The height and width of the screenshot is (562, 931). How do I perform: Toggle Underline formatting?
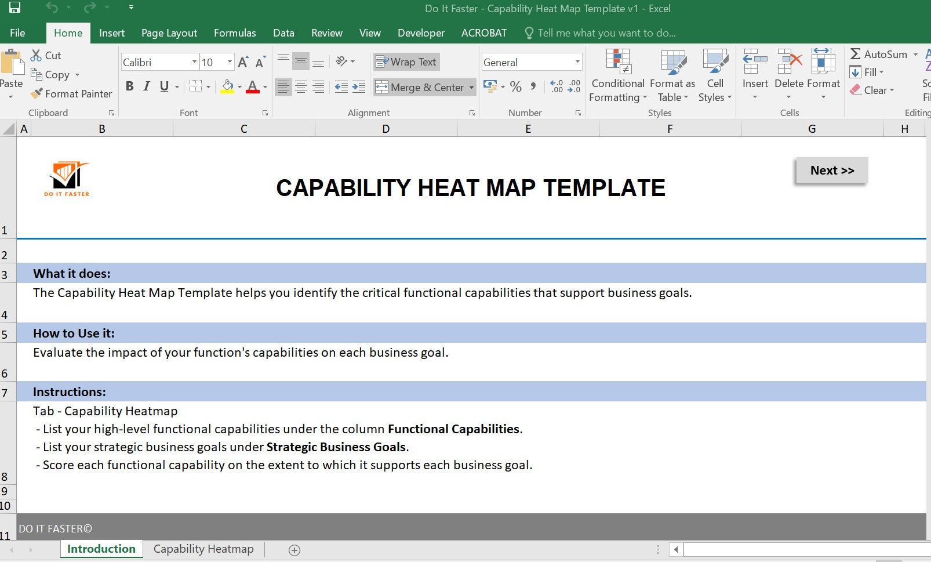[x=163, y=86]
